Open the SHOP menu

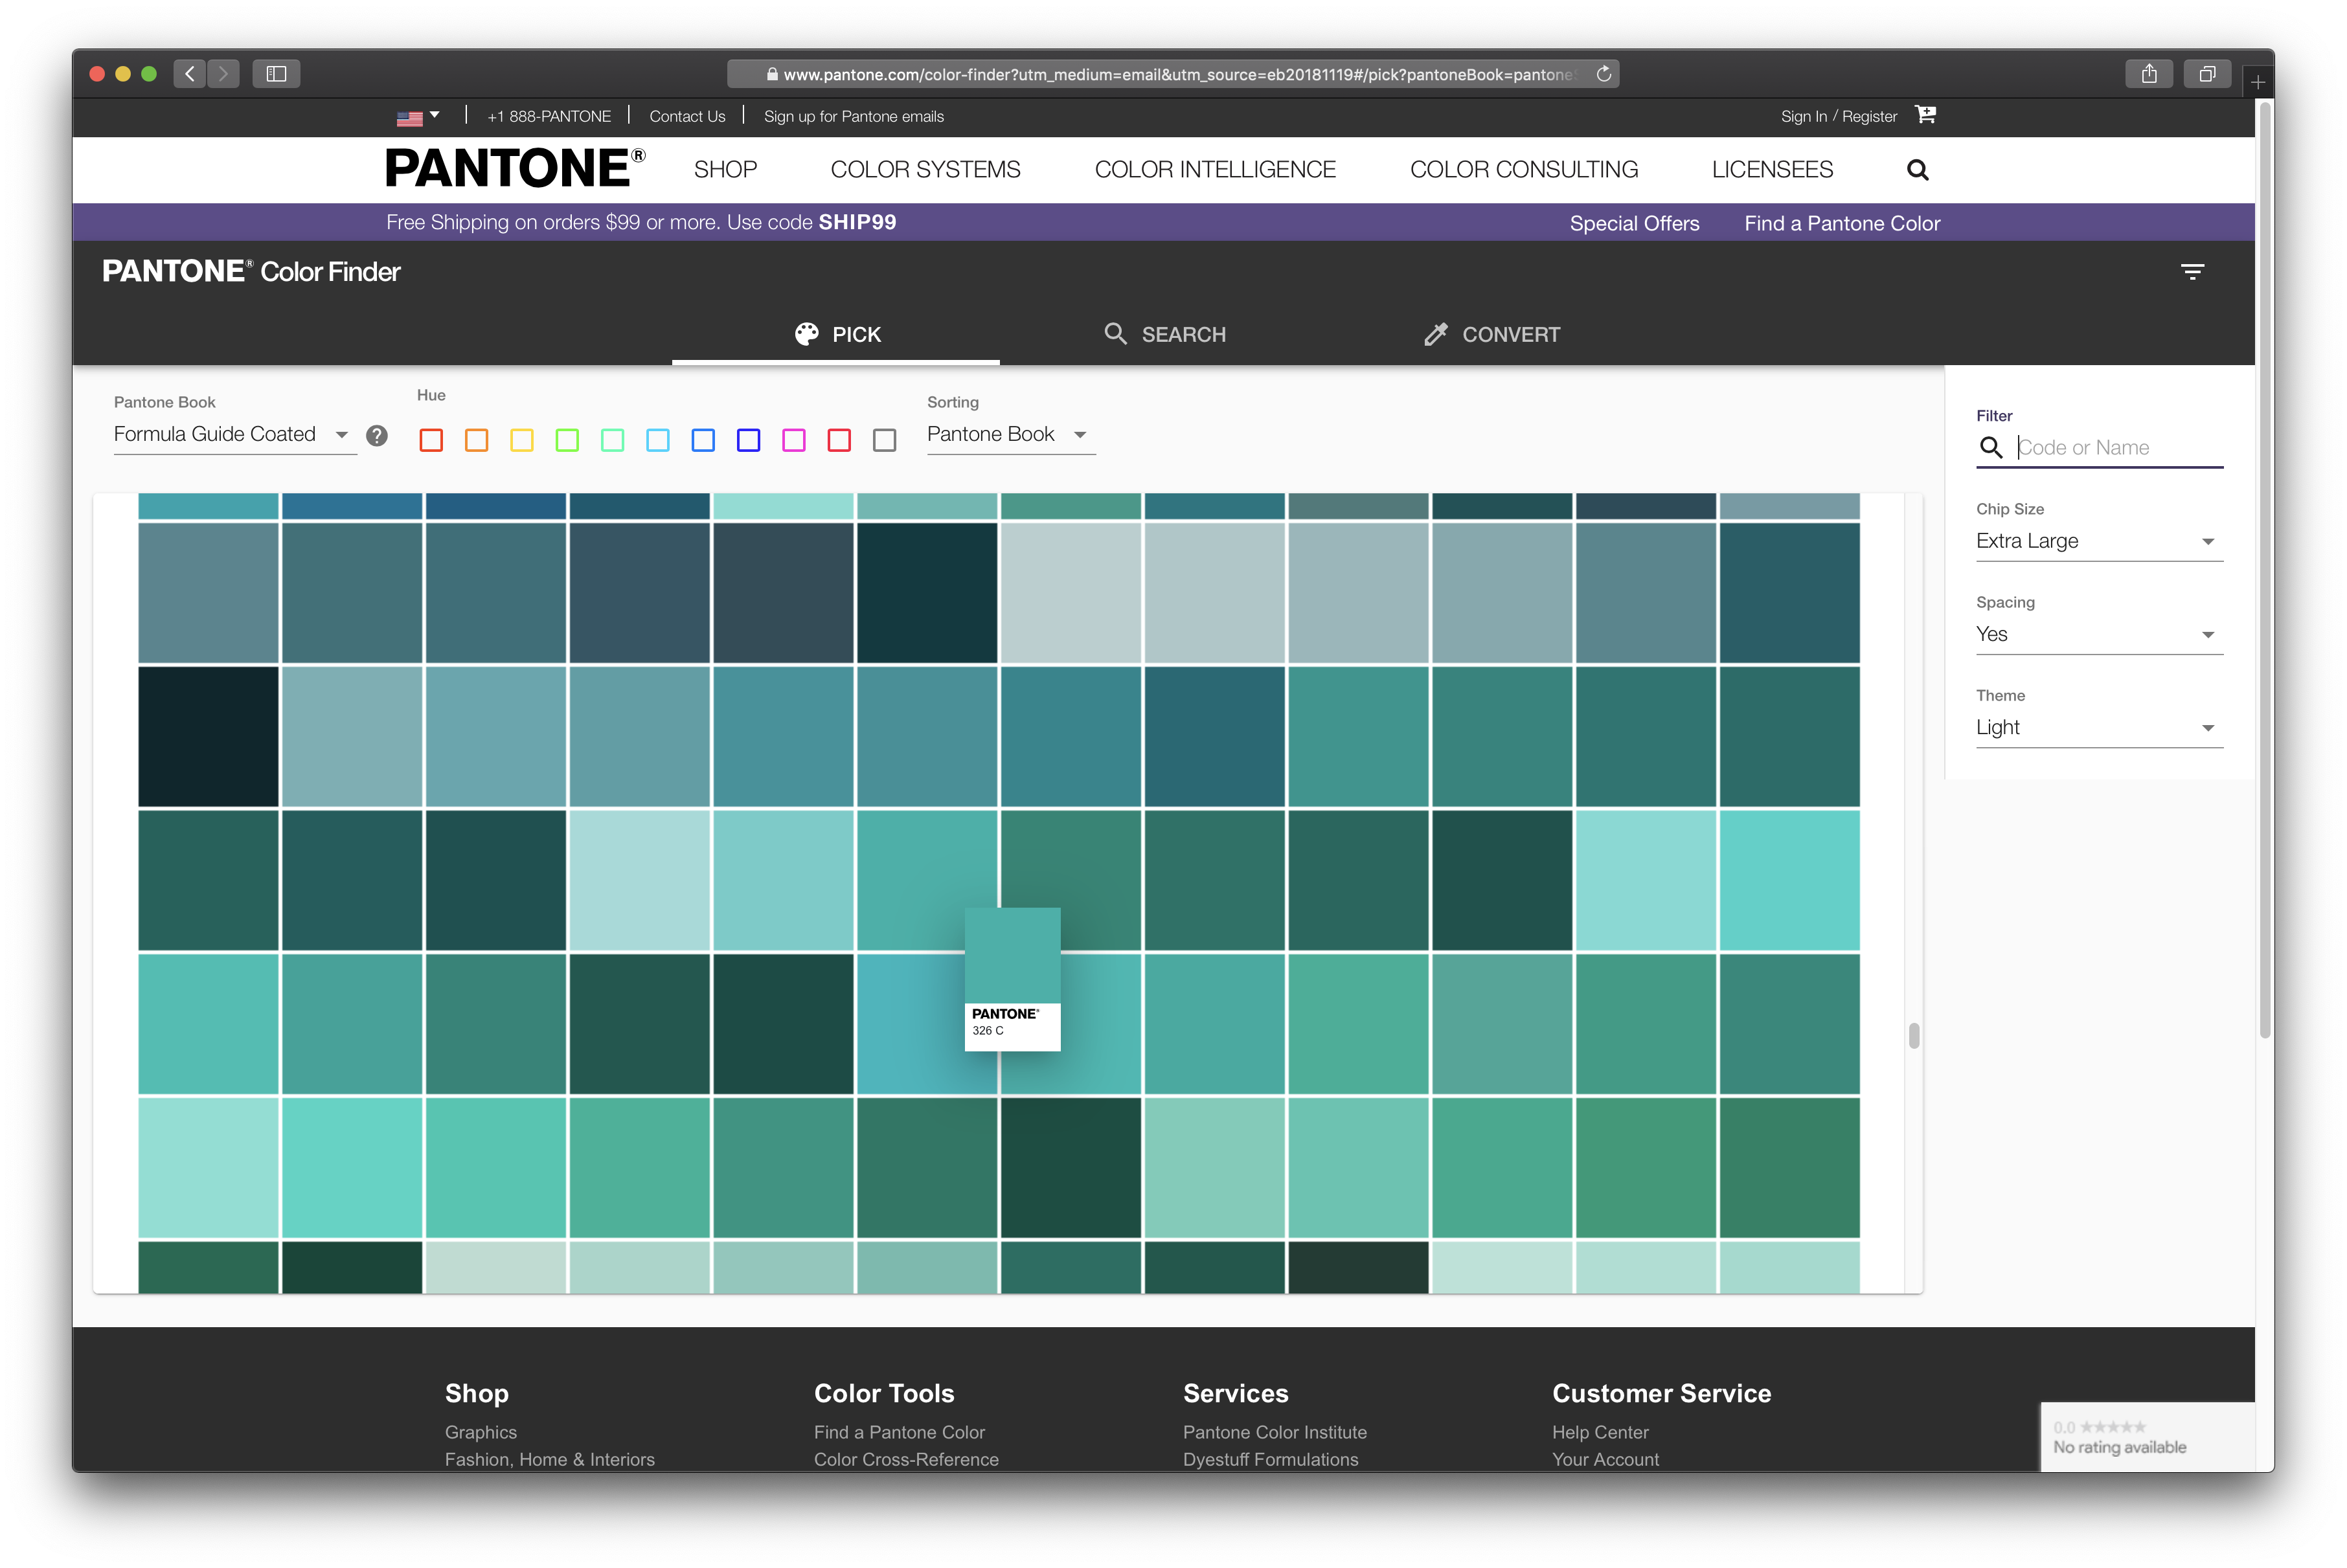[725, 170]
